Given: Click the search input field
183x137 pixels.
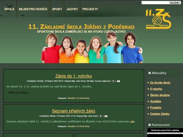Looking at the screenshot, I should point(155,2).
